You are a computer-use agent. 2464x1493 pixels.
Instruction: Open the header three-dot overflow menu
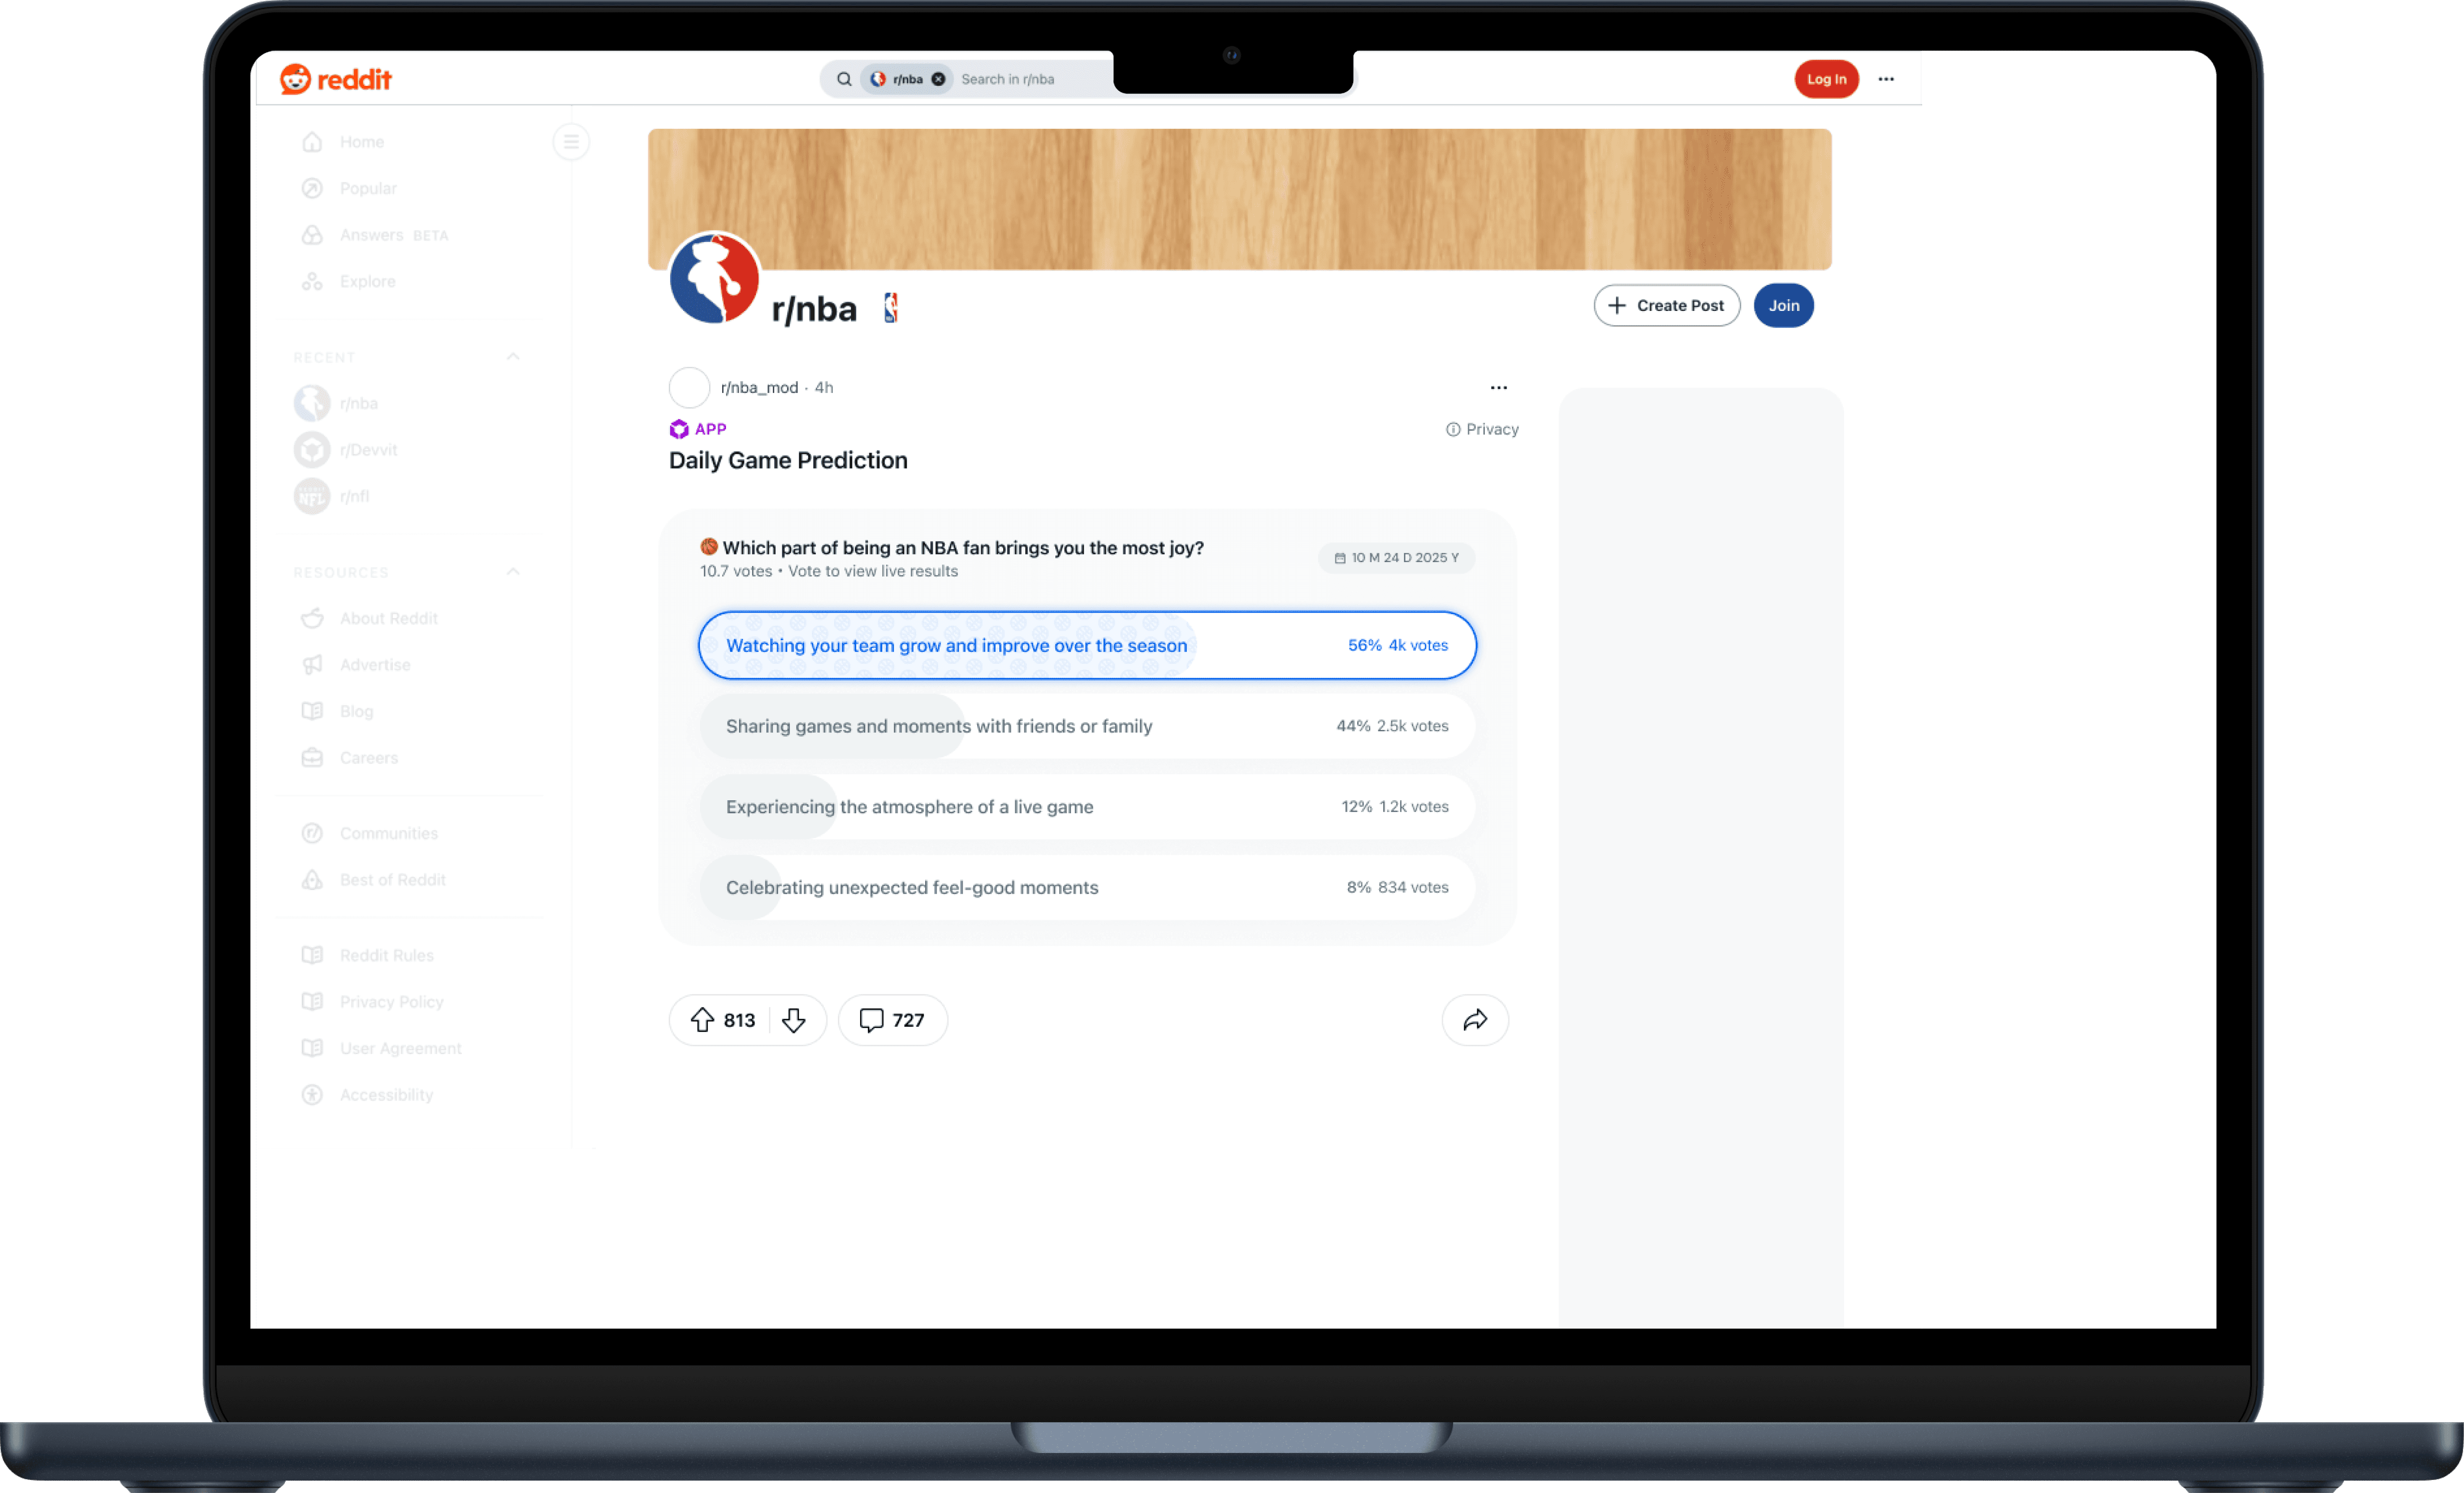(1885, 79)
